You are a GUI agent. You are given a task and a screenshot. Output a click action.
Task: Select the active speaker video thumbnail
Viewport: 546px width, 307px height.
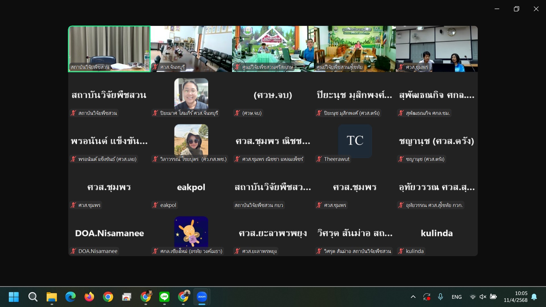pyautogui.click(x=109, y=49)
